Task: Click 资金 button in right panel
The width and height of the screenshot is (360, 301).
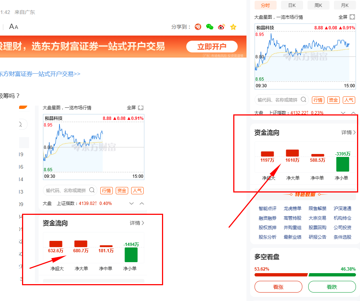Action: coord(334,100)
